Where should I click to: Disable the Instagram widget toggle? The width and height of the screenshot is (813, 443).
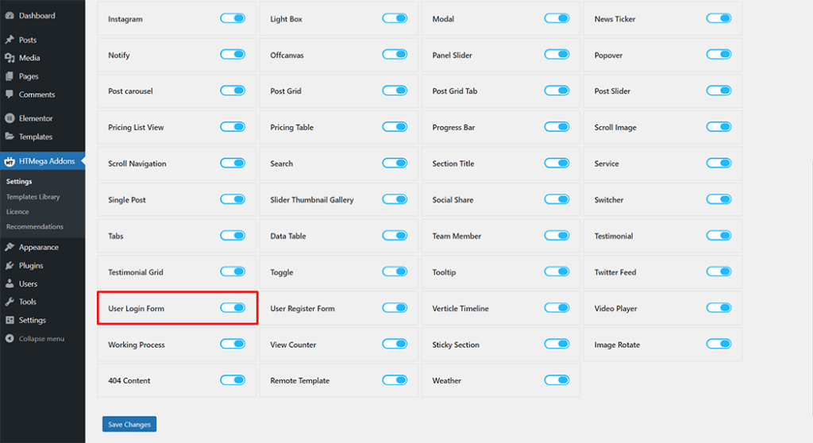[233, 18]
